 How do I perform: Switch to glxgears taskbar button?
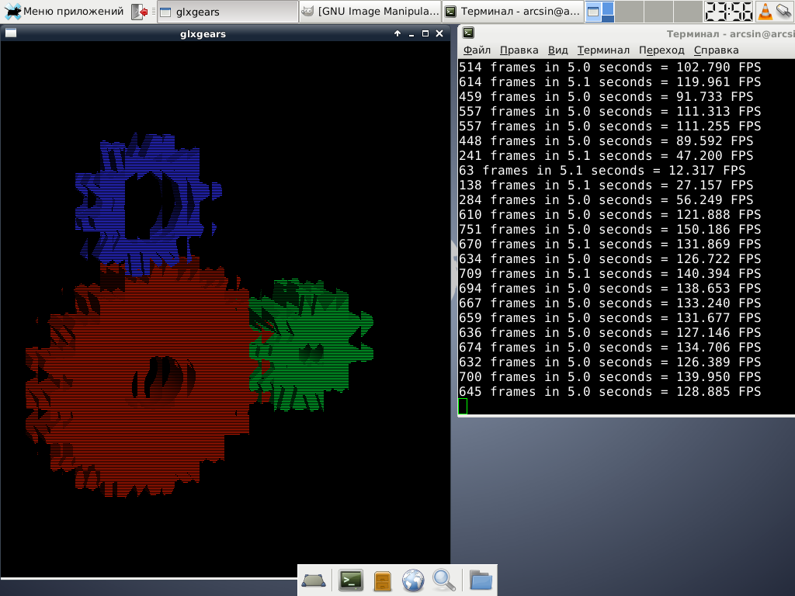(227, 12)
